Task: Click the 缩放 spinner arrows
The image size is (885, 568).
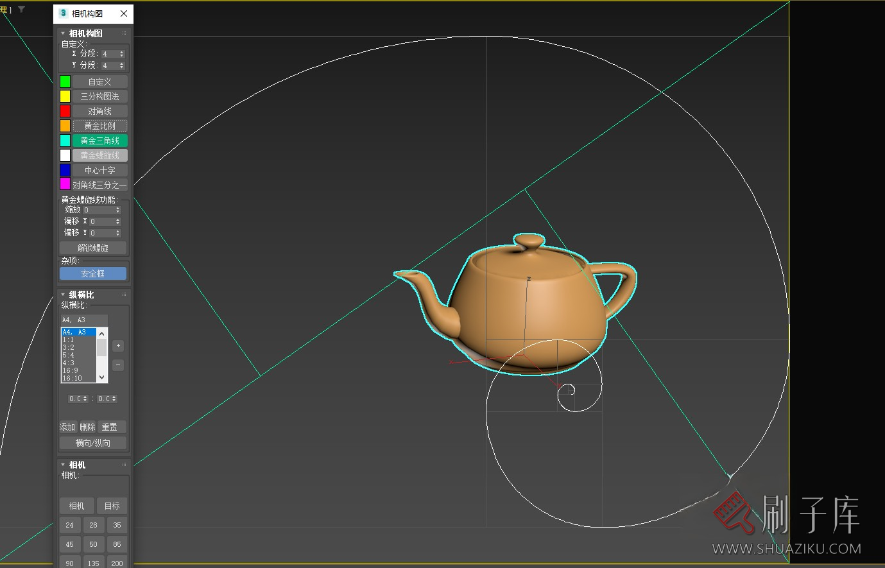Action: coord(117,210)
